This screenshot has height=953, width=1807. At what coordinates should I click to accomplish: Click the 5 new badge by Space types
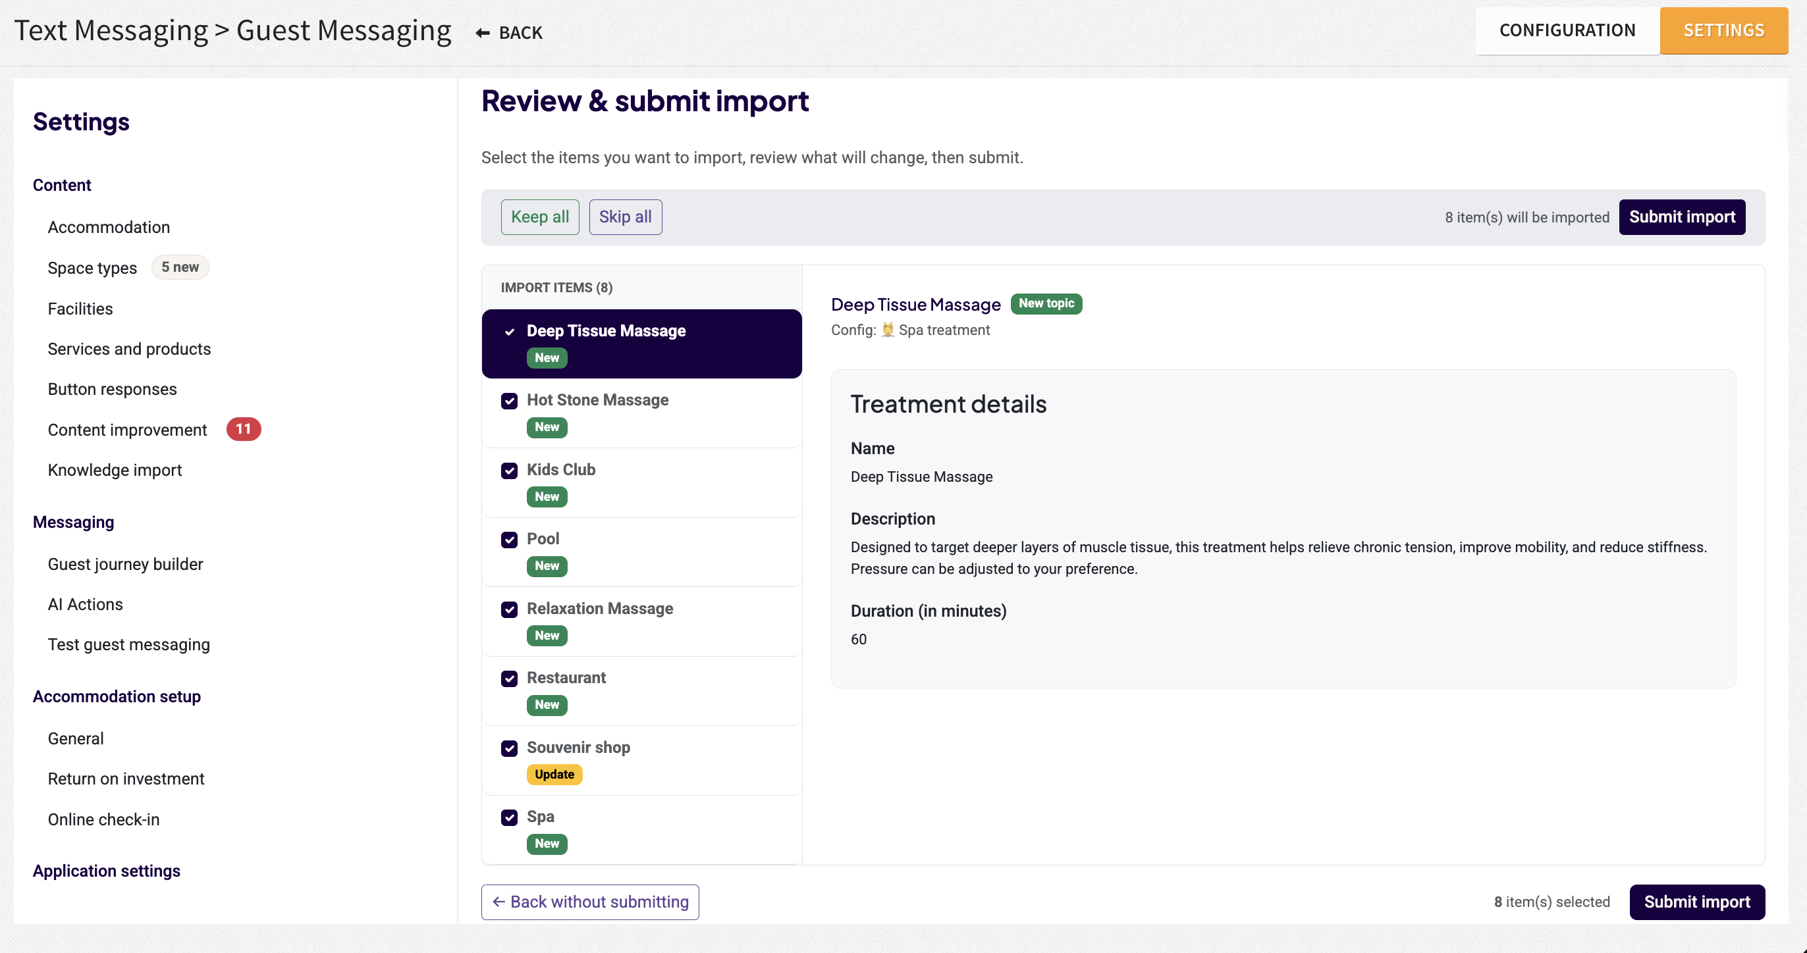[x=180, y=267]
